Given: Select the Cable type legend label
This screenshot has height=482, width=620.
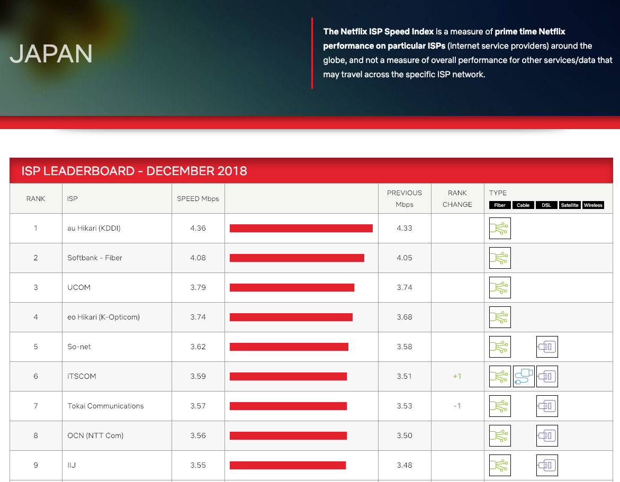Looking at the screenshot, I should [x=523, y=205].
